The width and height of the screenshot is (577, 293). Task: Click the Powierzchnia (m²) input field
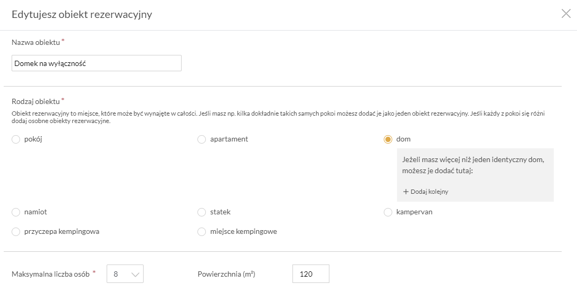tap(310, 274)
